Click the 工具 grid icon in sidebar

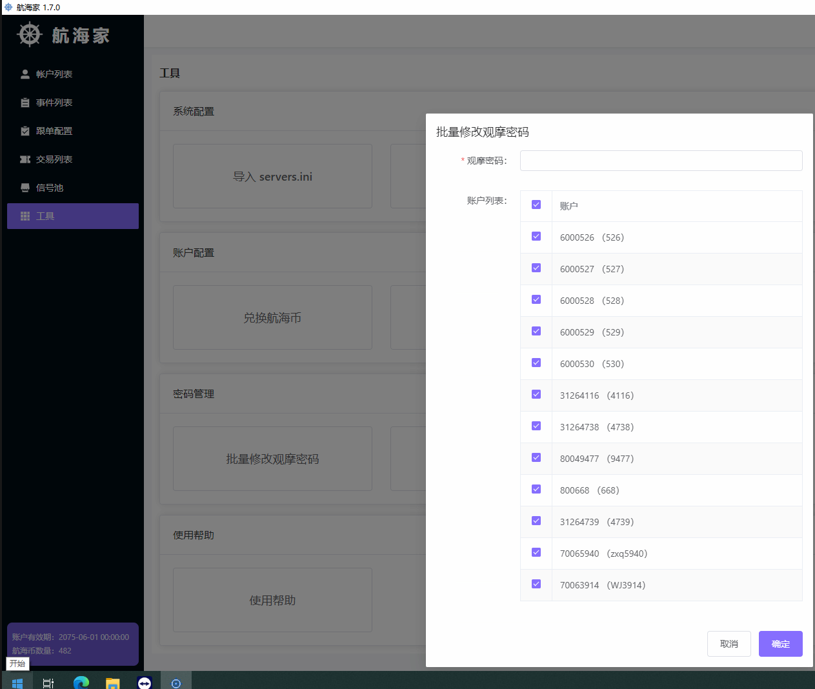25,216
